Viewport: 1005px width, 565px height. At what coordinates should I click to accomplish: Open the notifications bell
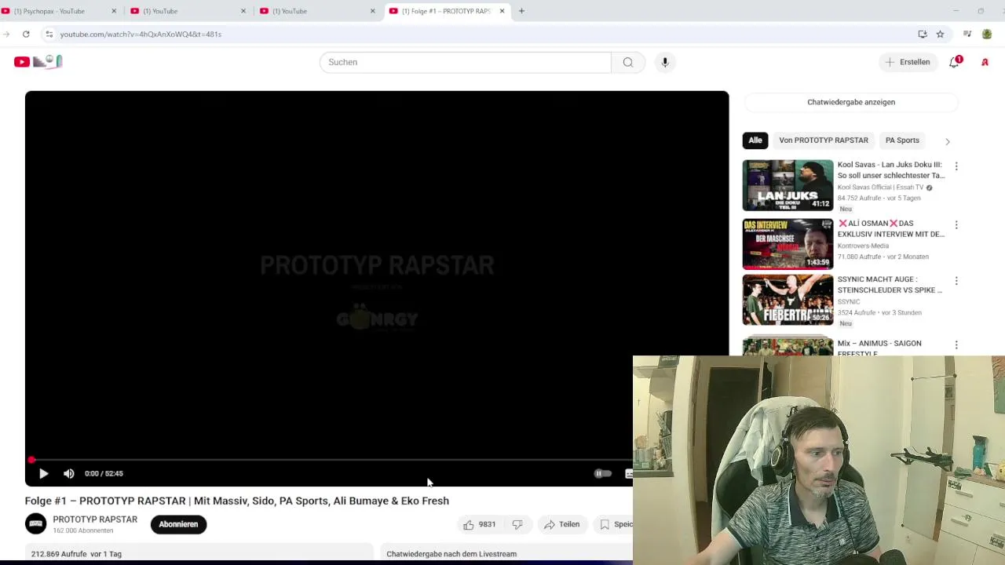point(955,62)
